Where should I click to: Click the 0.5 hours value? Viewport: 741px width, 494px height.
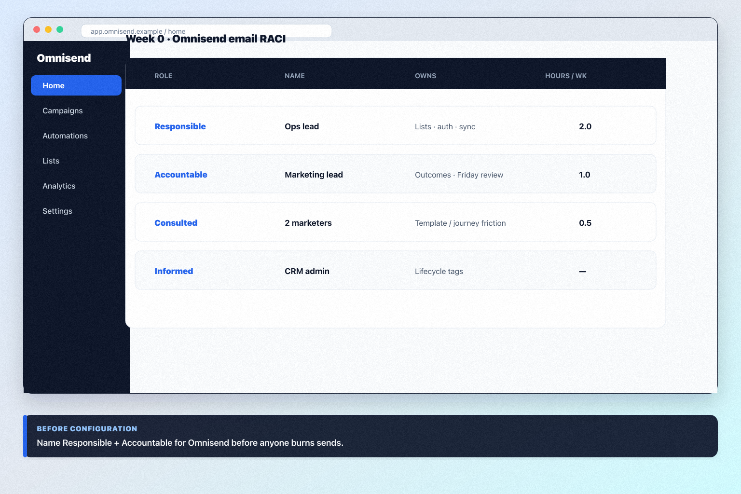585,223
